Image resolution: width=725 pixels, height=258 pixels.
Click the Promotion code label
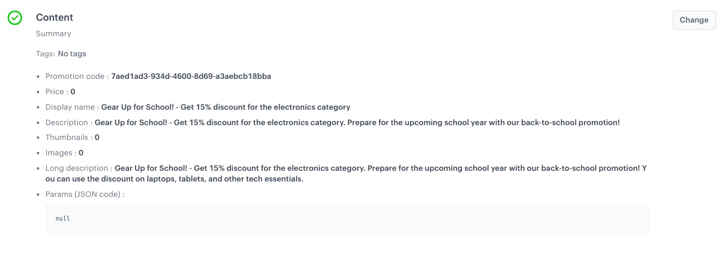[x=77, y=77]
